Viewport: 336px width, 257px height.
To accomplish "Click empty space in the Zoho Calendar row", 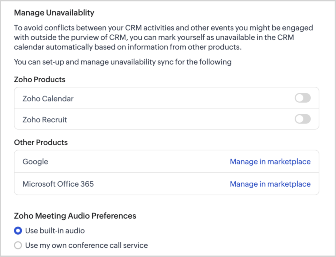I will pos(181,98).
